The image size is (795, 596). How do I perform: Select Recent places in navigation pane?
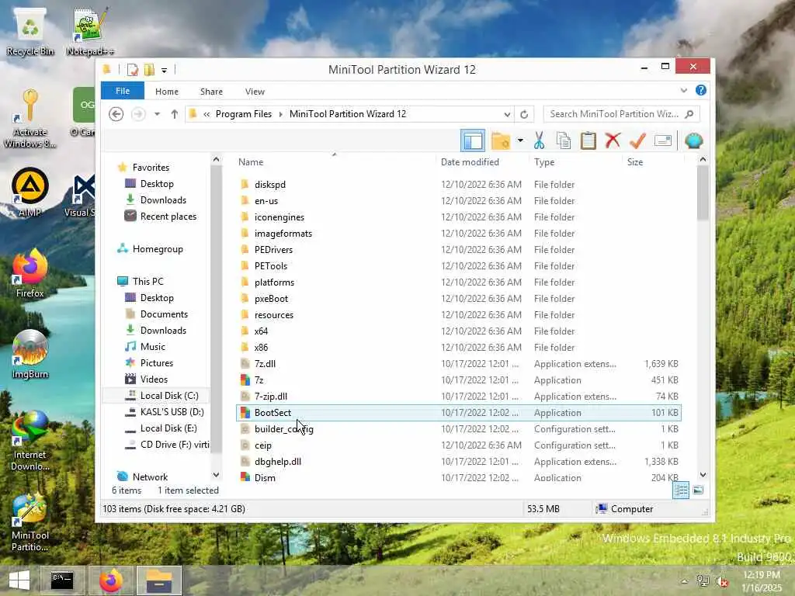[x=168, y=217]
